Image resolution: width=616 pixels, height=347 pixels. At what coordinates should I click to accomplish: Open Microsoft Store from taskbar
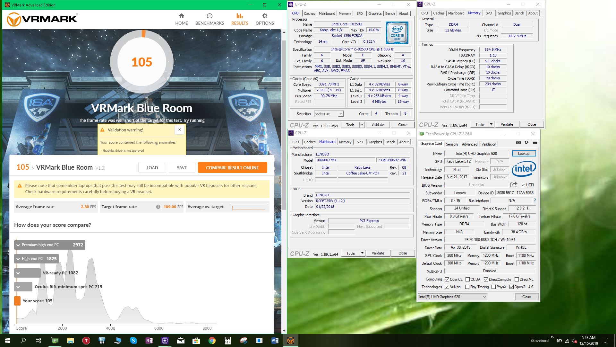point(196,341)
